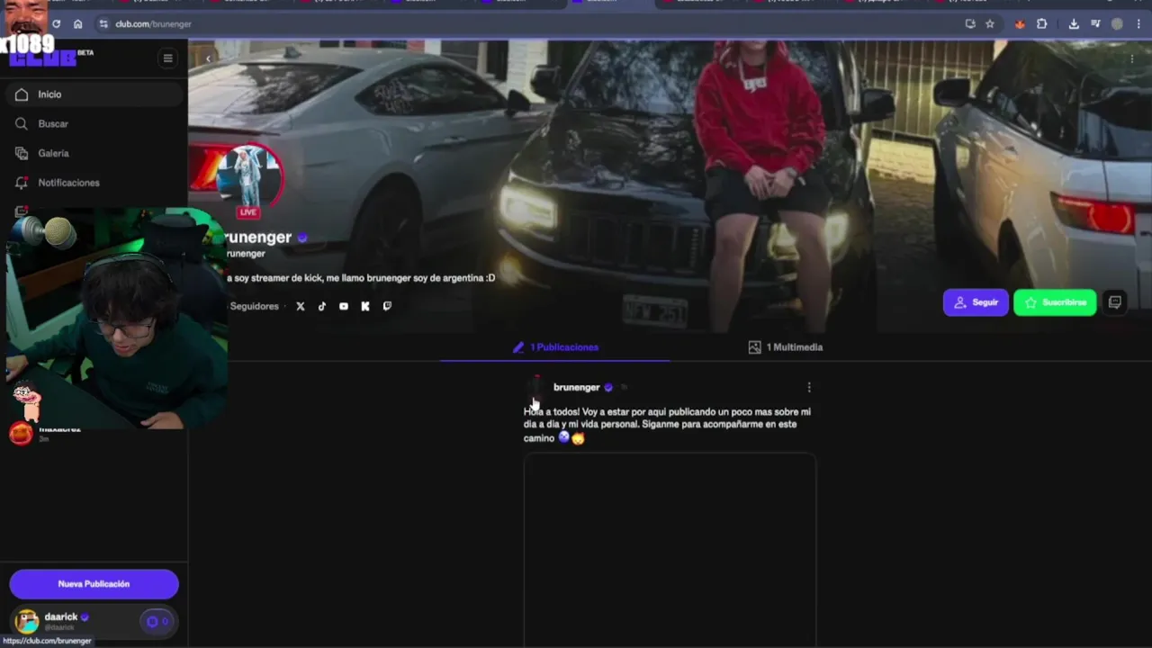Image resolution: width=1152 pixels, height=648 pixels.
Task: Reload the page in the browser
Action: click(56, 24)
